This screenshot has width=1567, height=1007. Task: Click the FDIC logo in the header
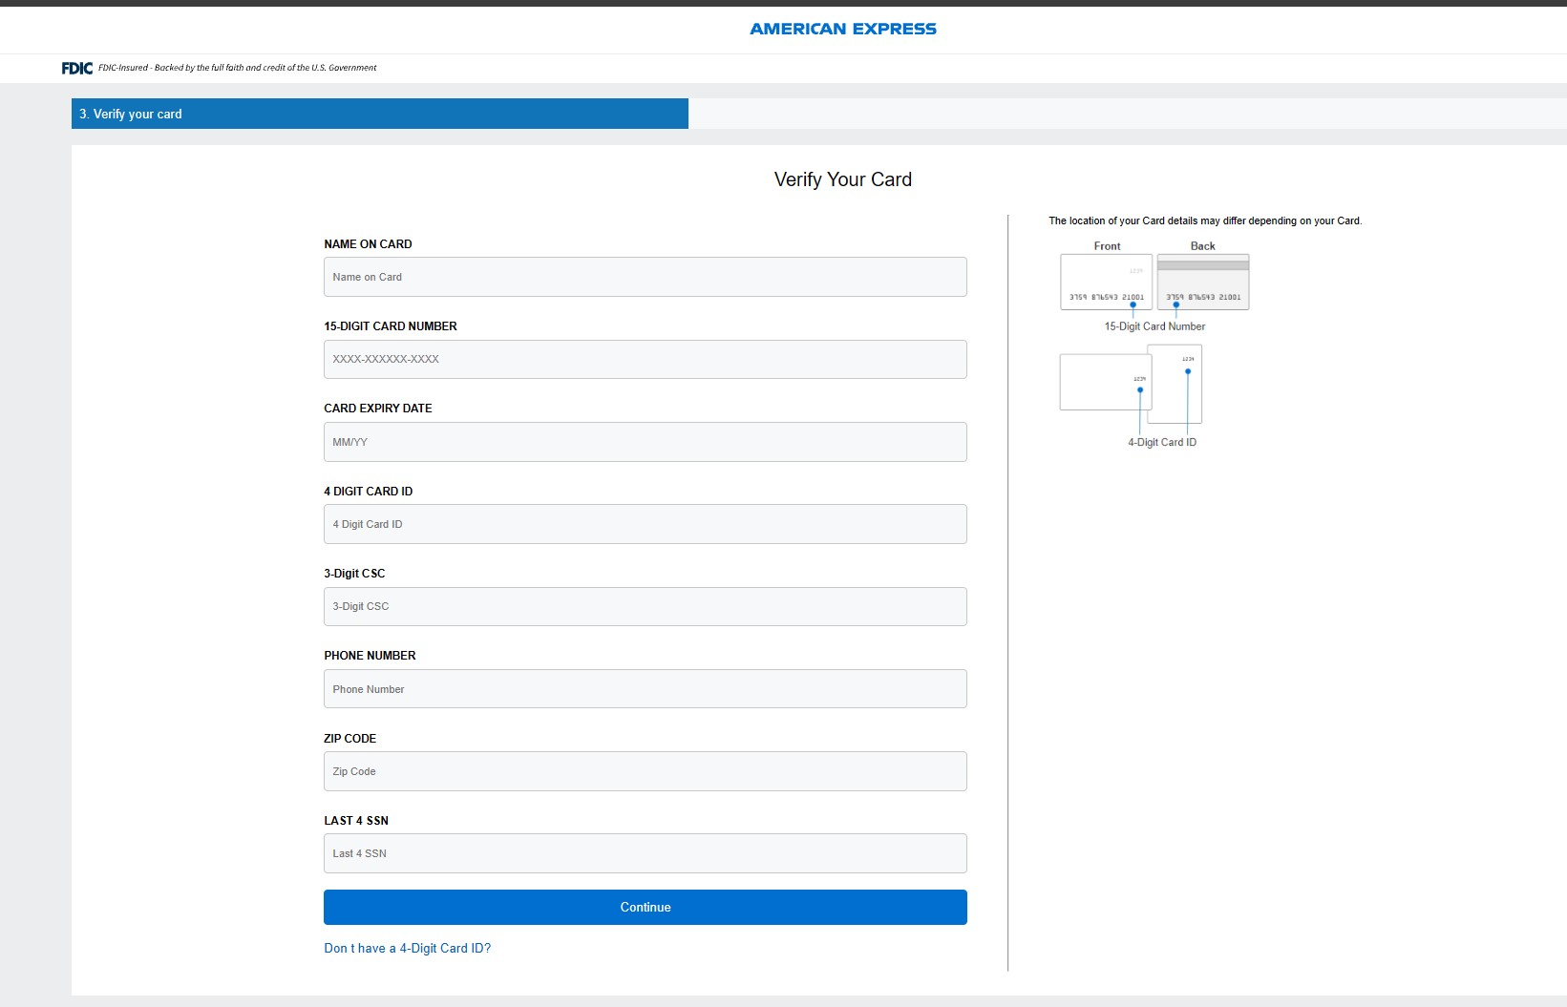[x=76, y=68]
